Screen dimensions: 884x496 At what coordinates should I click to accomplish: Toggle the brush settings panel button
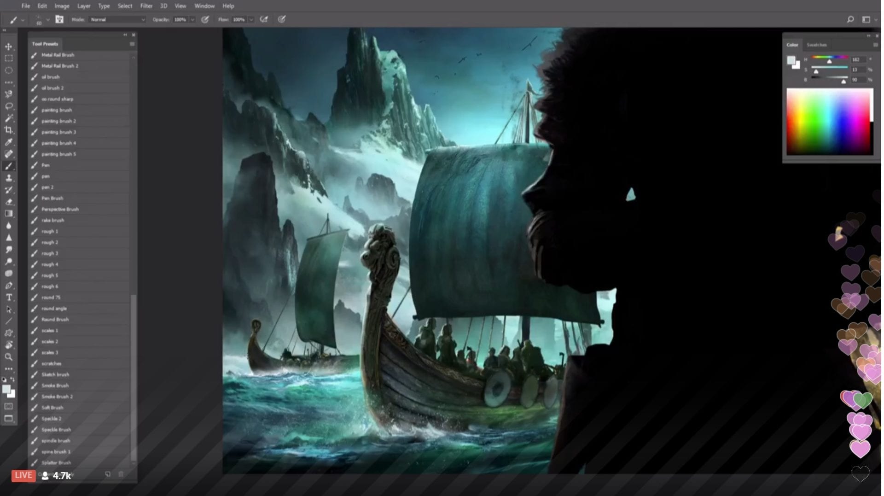point(59,19)
